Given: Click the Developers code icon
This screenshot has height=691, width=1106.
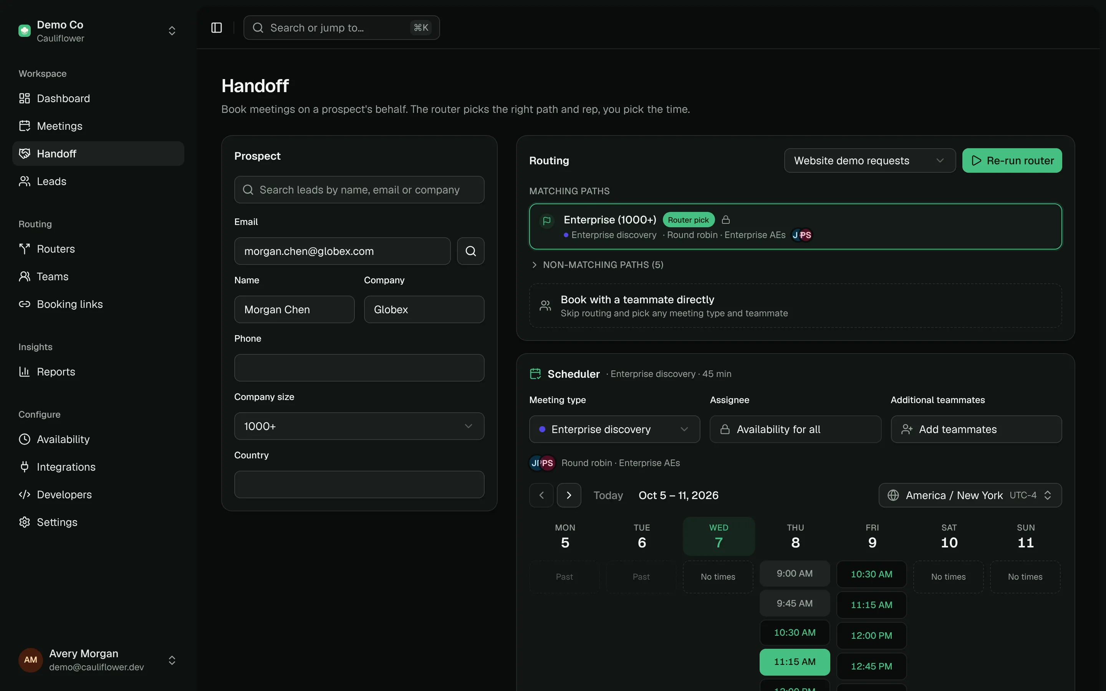Looking at the screenshot, I should pos(25,494).
